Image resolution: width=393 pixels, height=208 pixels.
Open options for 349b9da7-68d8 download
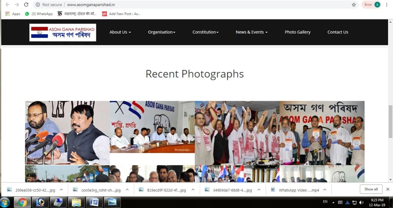(x=259, y=190)
